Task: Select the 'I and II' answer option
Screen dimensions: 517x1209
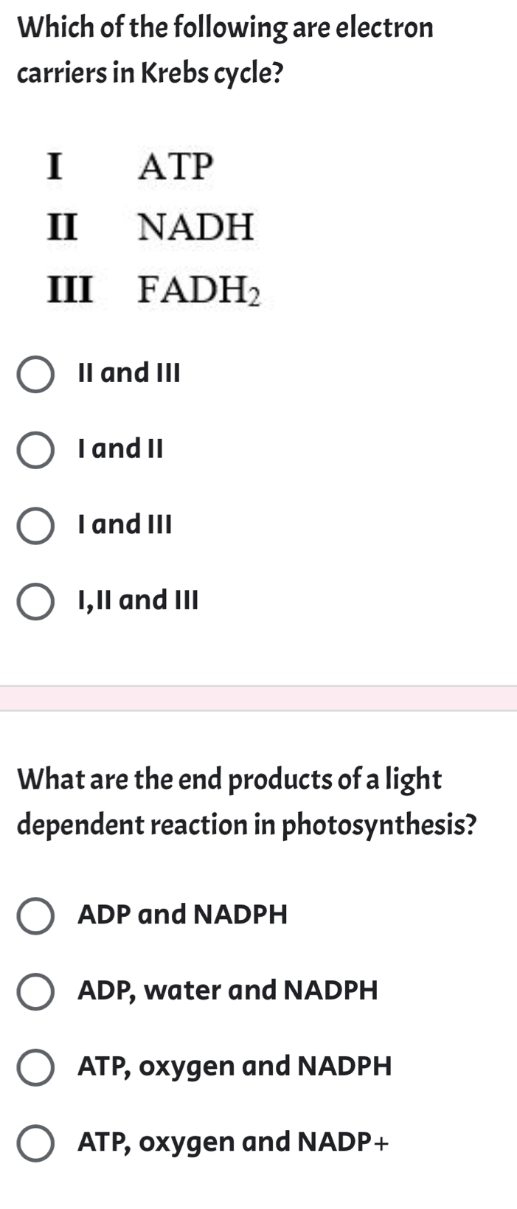Action: [x=36, y=451]
